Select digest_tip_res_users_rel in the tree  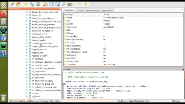point(43,18)
